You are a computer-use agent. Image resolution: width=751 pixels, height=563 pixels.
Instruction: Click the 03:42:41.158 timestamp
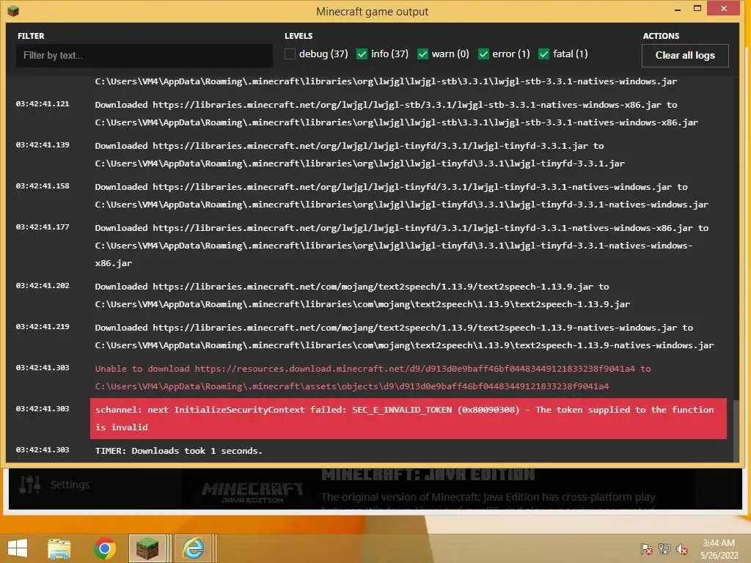[x=43, y=186]
